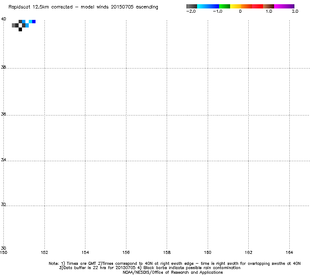Click the longitude label '158'
The image size is (313, 275).
click(167, 253)
